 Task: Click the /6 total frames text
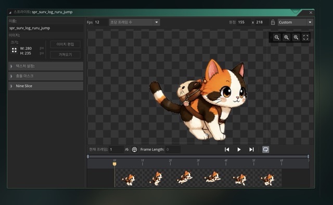[x=126, y=149]
